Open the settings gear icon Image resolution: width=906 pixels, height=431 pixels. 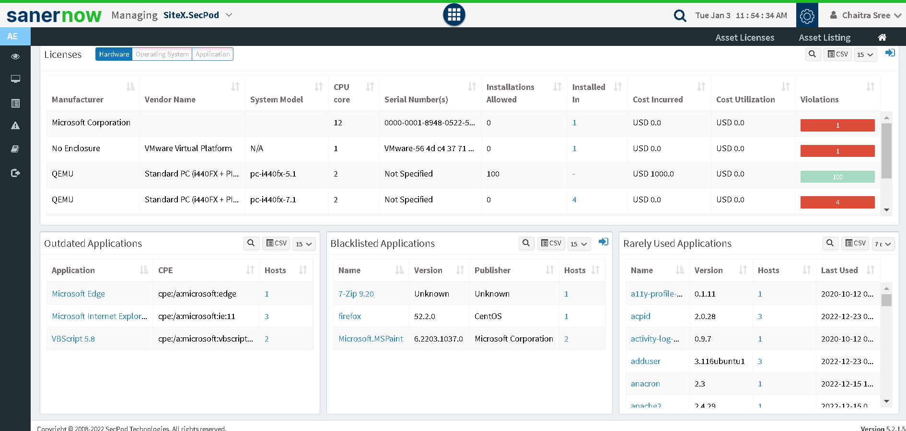coord(807,16)
